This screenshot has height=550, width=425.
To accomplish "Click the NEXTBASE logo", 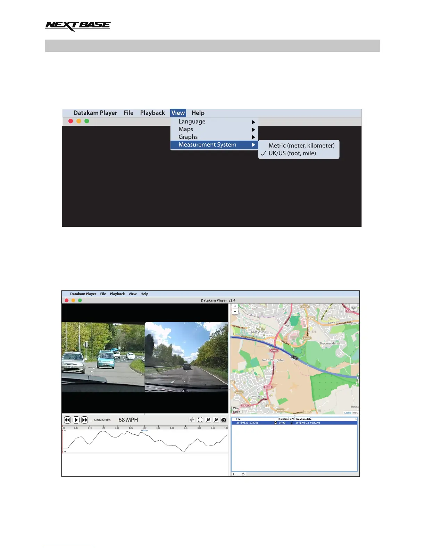I will (x=78, y=26).
